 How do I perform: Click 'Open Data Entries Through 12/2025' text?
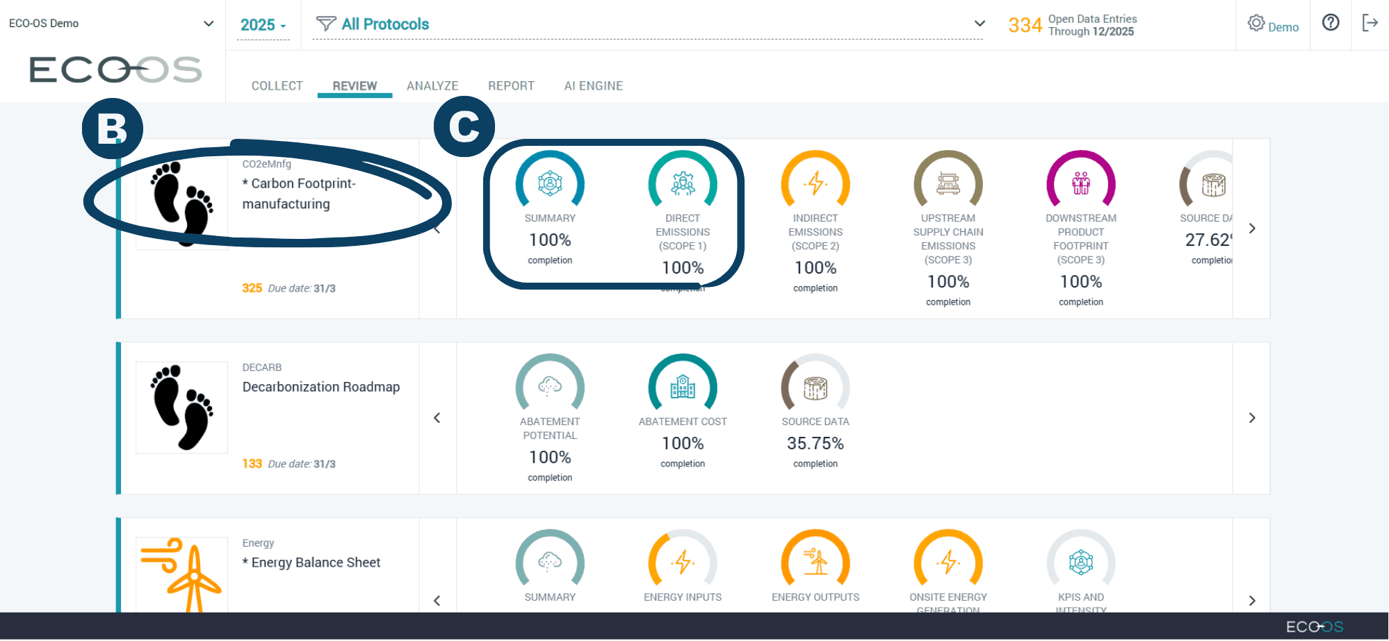click(x=1093, y=25)
